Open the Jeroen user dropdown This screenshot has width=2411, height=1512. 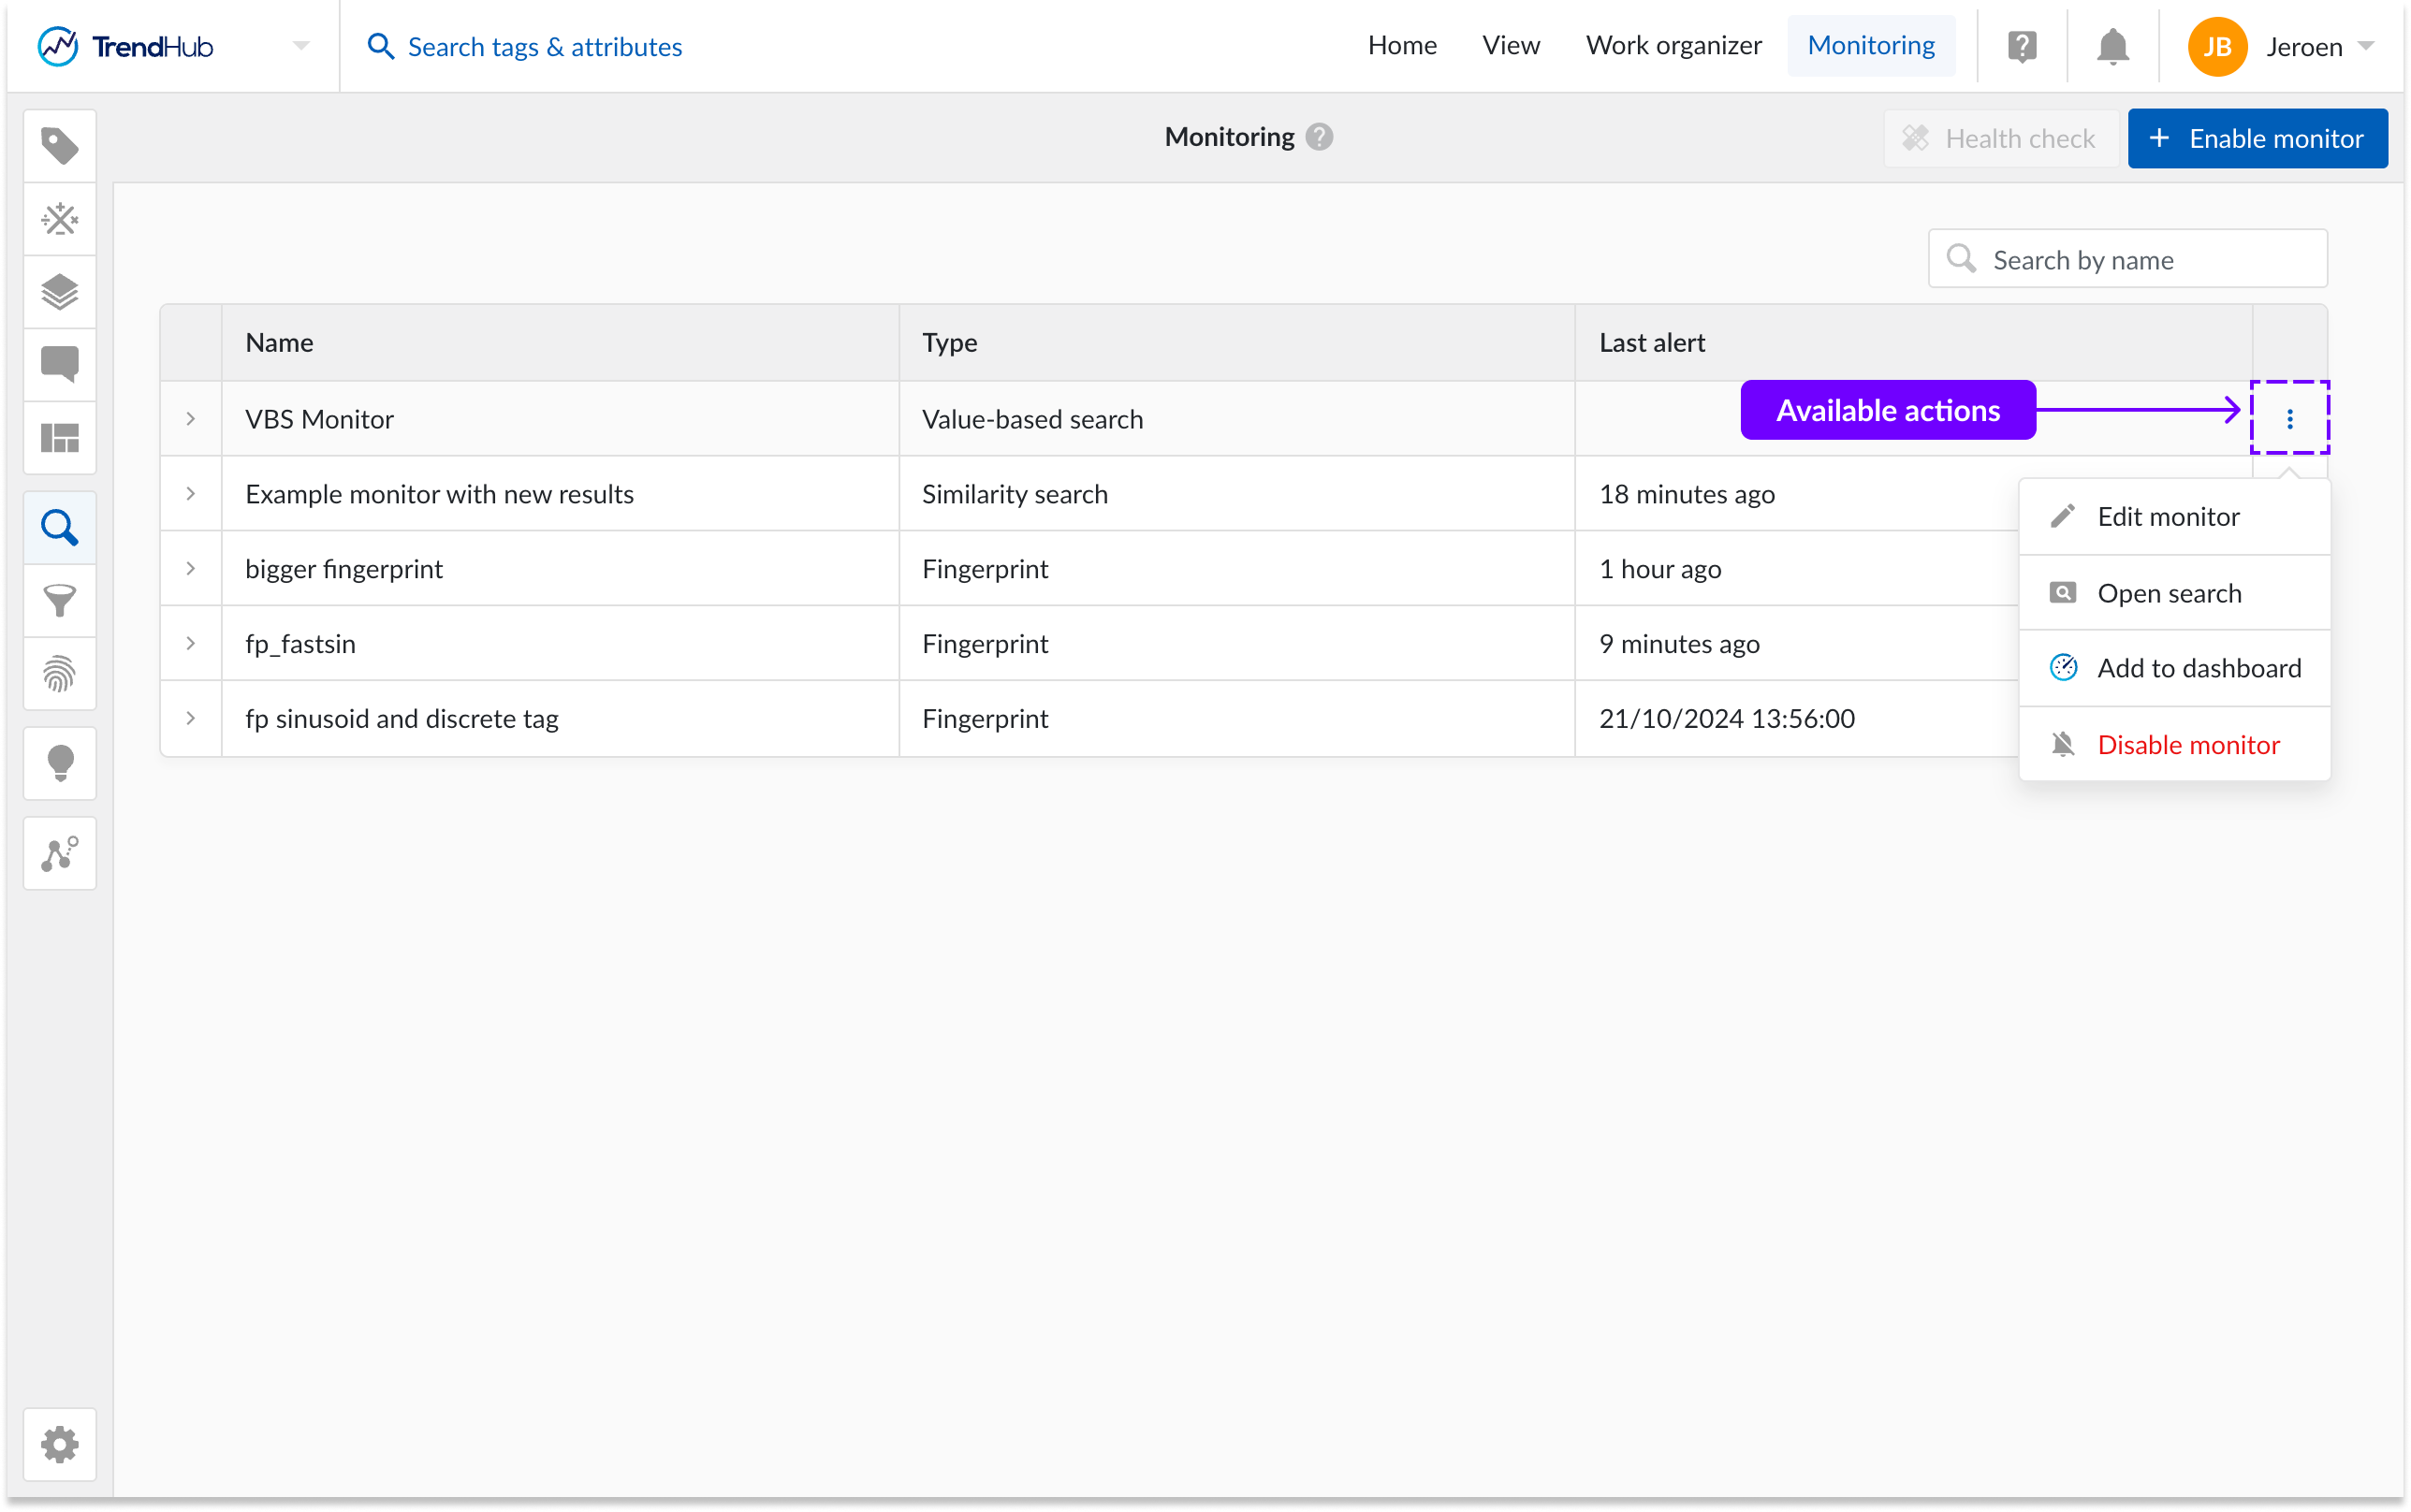pos(2365,47)
